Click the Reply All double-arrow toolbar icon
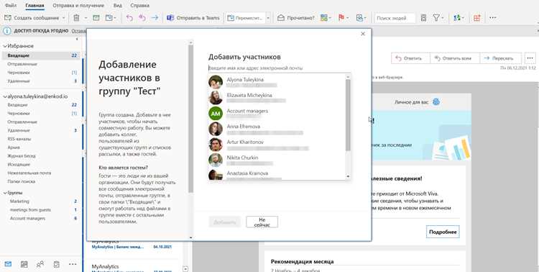The image size is (539, 272). (142, 18)
